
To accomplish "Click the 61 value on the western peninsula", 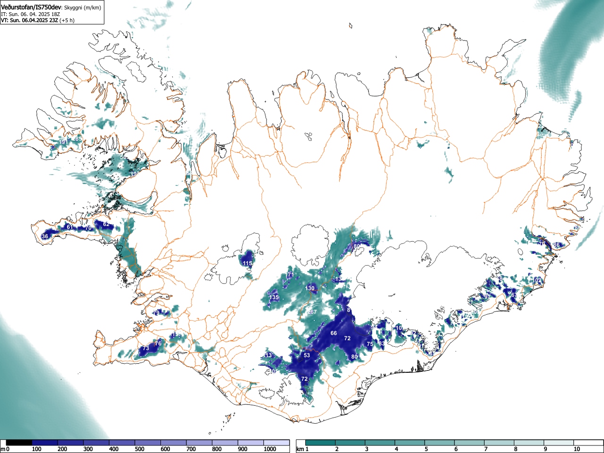I will tap(69, 227).
